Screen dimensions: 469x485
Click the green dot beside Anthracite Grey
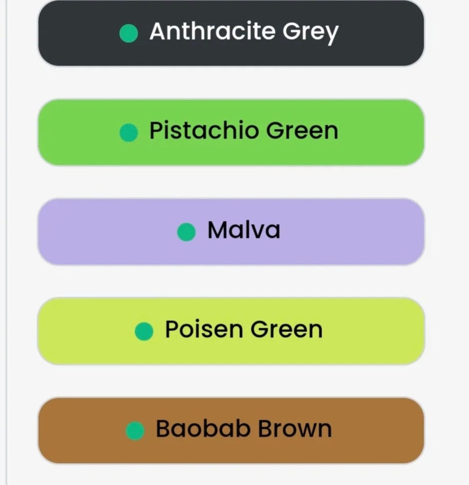pyautogui.click(x=129, y=33)
